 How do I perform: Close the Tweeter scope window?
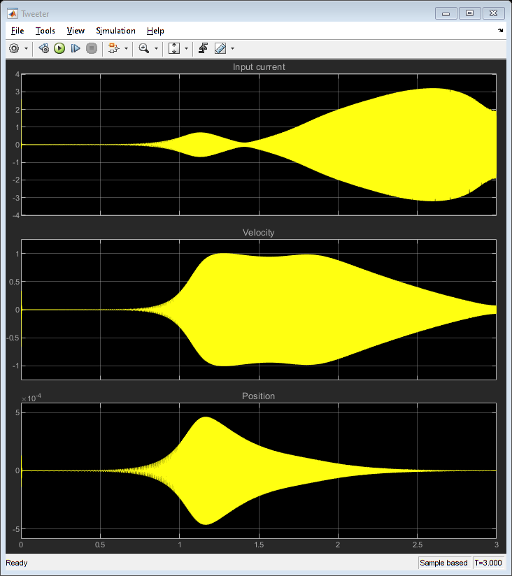click(493, 13)
